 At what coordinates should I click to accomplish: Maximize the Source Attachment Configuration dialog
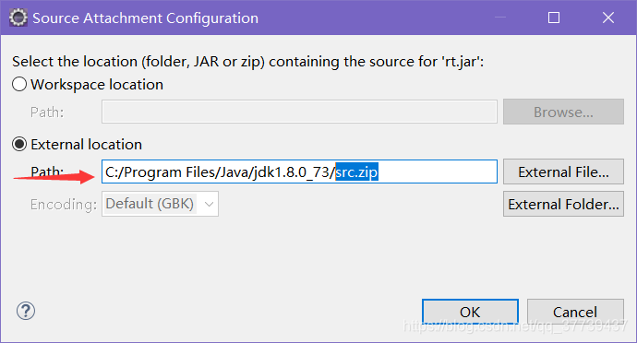(x=554, y=18)
